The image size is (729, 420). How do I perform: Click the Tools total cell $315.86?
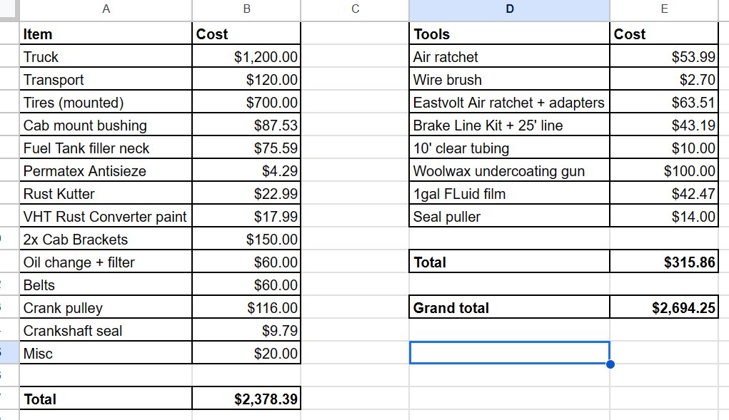click(x=664, y=262)
